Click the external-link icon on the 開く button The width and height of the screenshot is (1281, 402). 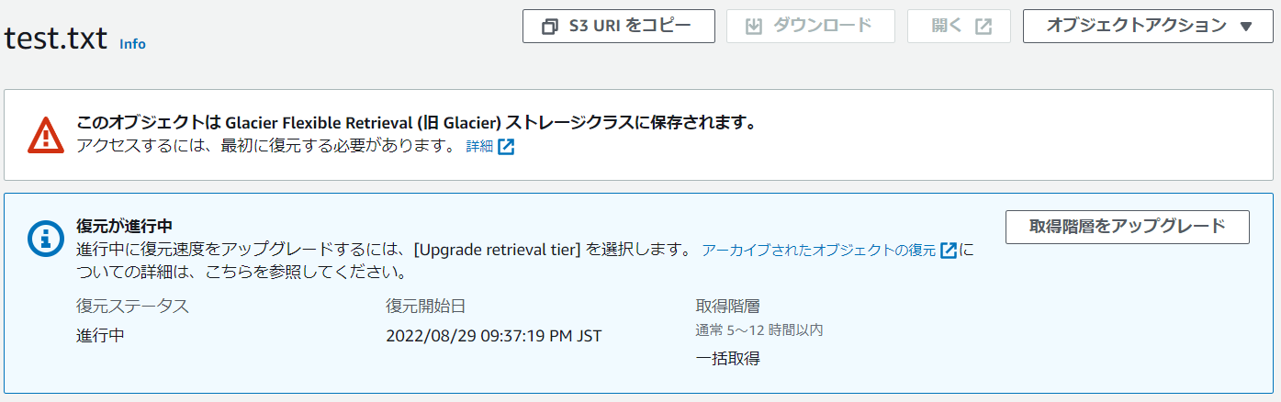point(983,27)
